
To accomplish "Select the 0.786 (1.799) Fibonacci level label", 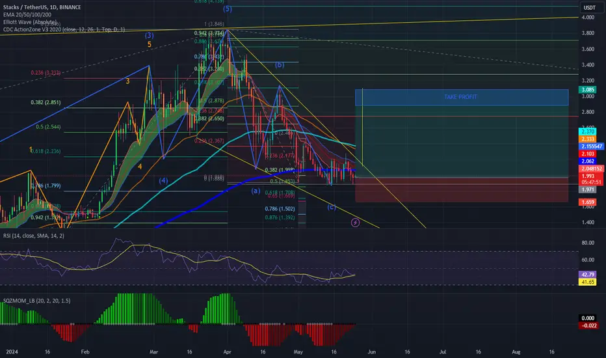I will 46,186.
